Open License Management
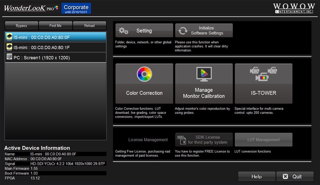This screenshot has height=185, width=320. point(148,140)
